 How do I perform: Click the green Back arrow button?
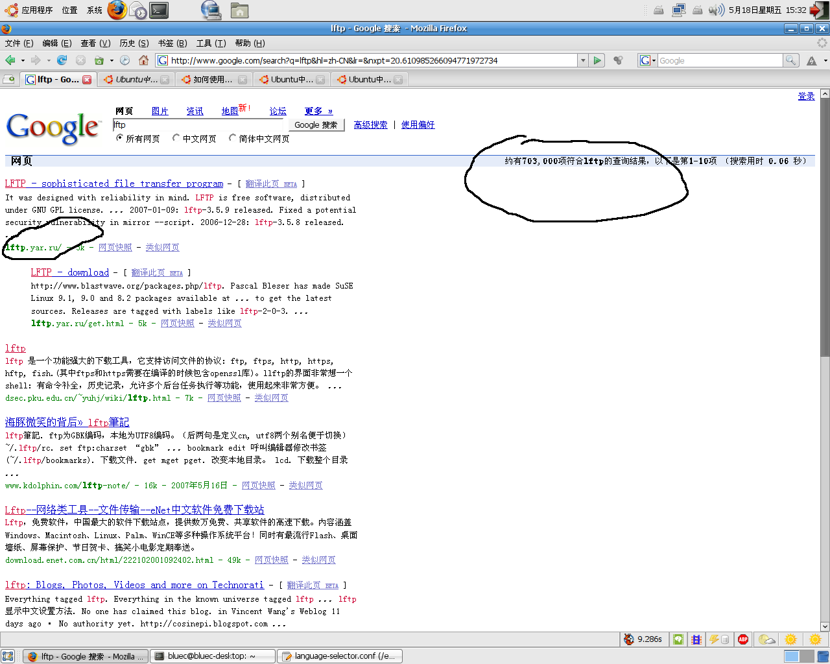click(10, 60)
